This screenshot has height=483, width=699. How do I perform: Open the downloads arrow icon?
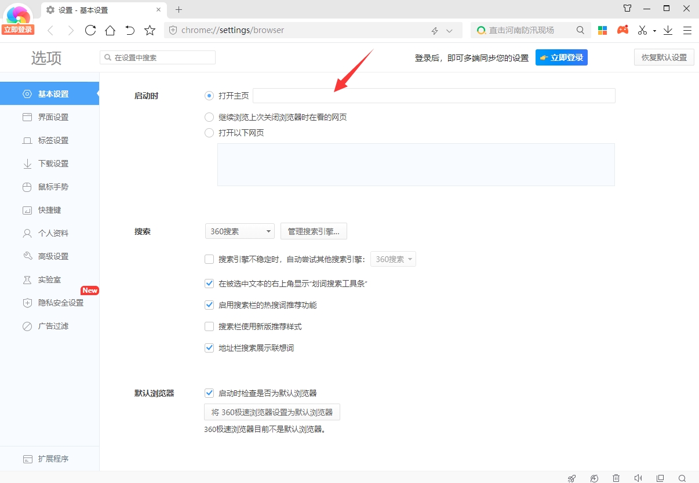(668, 30)
